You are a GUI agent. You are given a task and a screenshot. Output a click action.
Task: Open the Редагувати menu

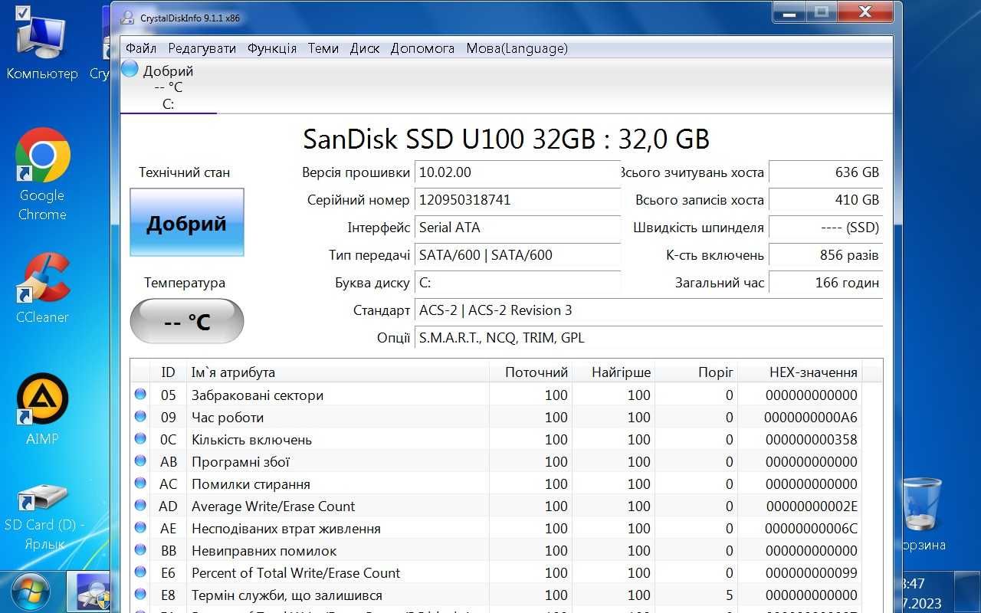[202, 48]
